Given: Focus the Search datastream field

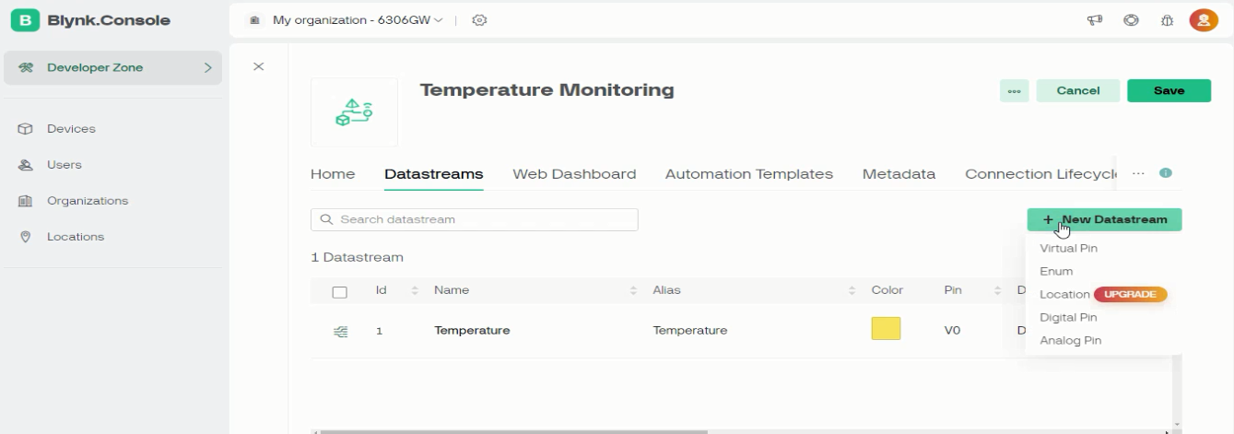Looking at the screenshot, I should 475,219.
